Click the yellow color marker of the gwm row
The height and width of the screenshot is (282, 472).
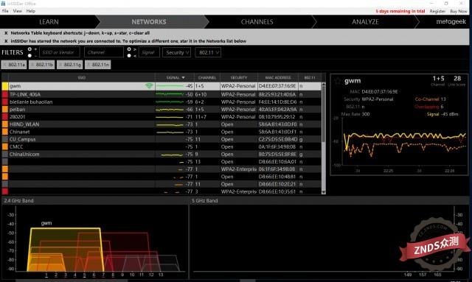[5, 86]
